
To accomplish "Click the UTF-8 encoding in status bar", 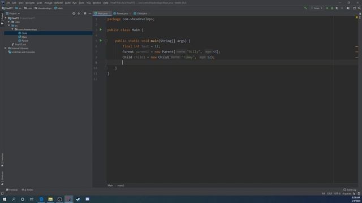I will [337, 193].
